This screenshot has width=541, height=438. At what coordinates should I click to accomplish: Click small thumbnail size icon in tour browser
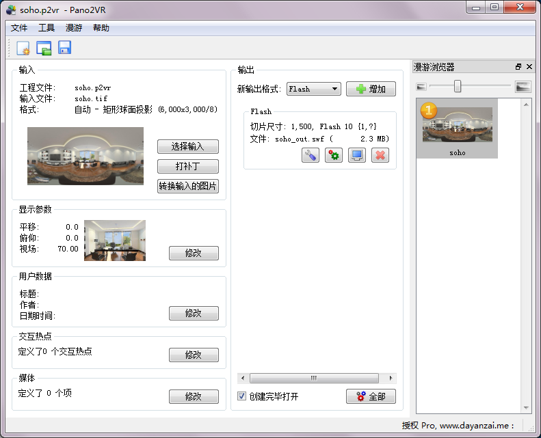(421, 86)
